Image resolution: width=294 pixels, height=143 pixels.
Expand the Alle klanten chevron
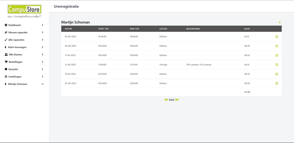coord(43,54)
